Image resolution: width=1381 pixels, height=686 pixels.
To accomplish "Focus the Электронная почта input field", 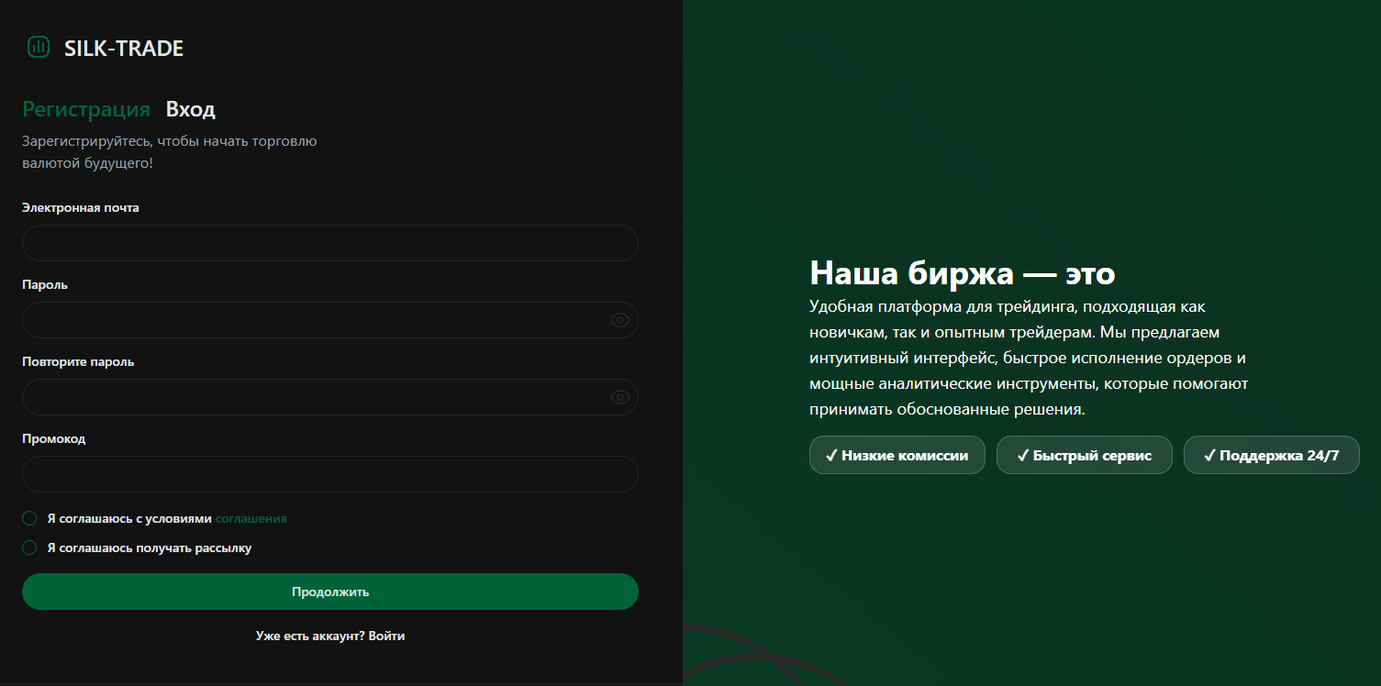I will click(330, 243).
